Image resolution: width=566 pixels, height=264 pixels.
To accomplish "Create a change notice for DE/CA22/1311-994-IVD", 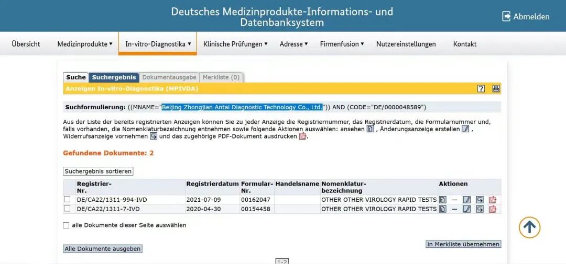I will tap(467, 200).
